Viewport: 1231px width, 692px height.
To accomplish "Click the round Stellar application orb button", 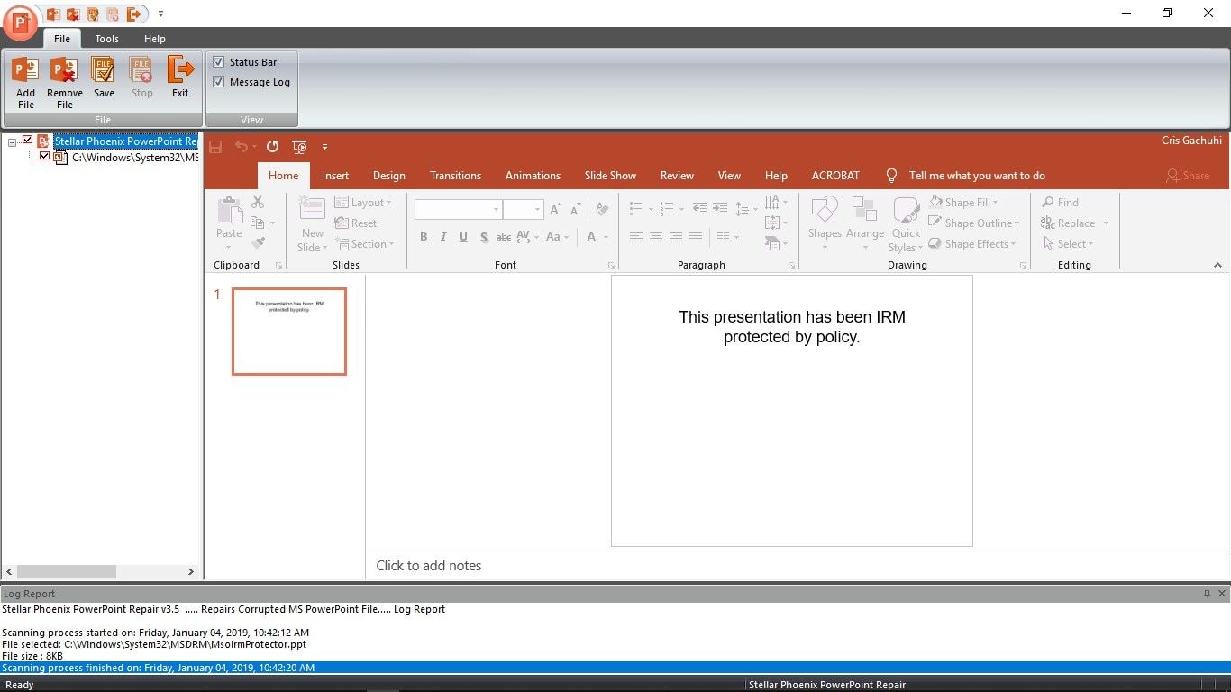I will pos(20,23).
